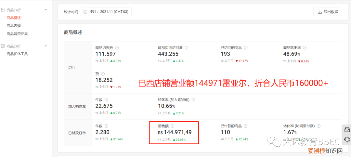The height and width of the screenshot is (157, 351).
Task: Click the 已付款订单 row label
Action: tap(77, 133)
